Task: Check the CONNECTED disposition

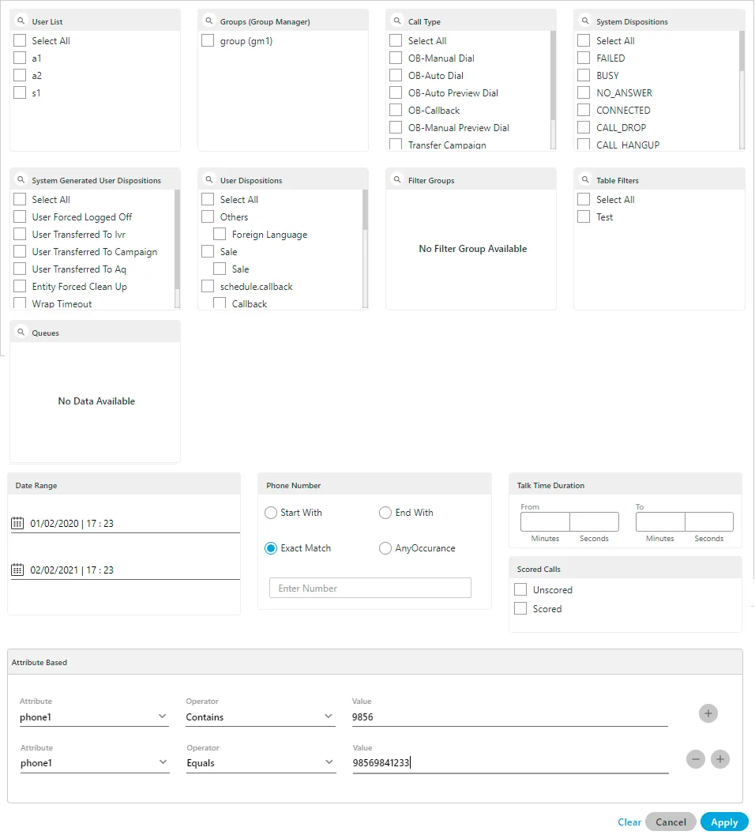Action: pos(584,110)
